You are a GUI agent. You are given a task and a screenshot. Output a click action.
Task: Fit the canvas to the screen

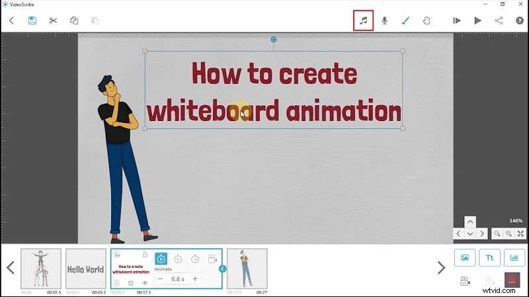point(520,233)
